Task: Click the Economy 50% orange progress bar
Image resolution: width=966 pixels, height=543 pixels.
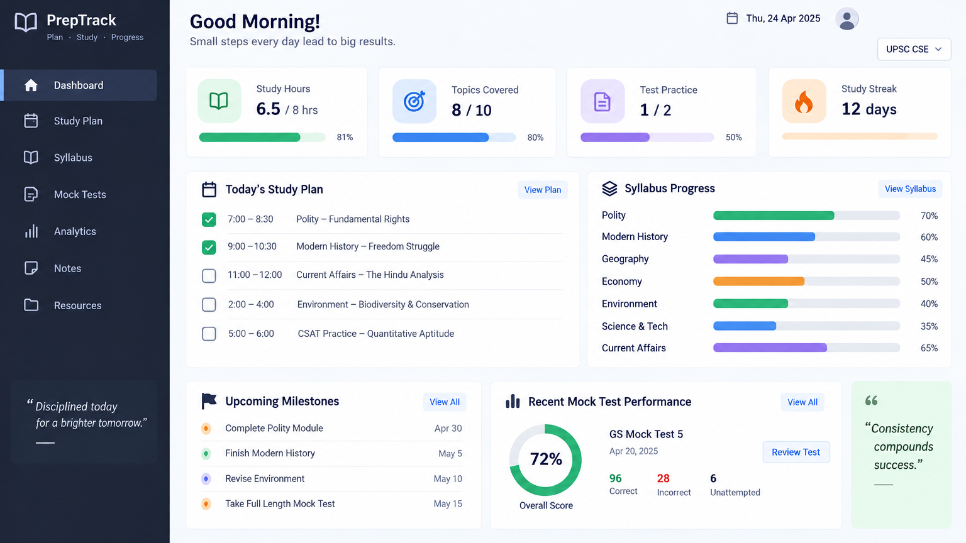Action: coord(806,282)
